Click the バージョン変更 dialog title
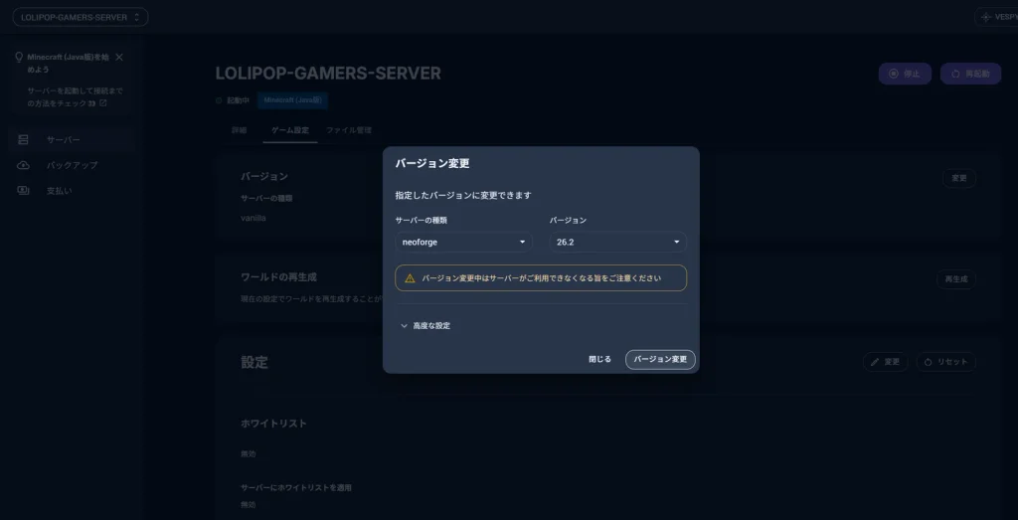Viewport: 1018px width, 520px height. click(432, 164)
